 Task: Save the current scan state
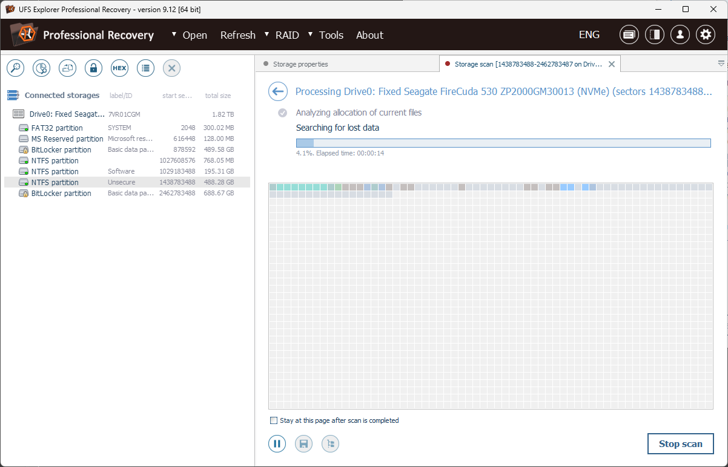click(303, 443)
